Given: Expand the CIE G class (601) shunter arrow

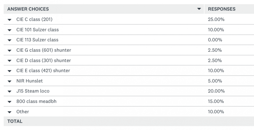Looking at the screenshot, I should [10, 50].
